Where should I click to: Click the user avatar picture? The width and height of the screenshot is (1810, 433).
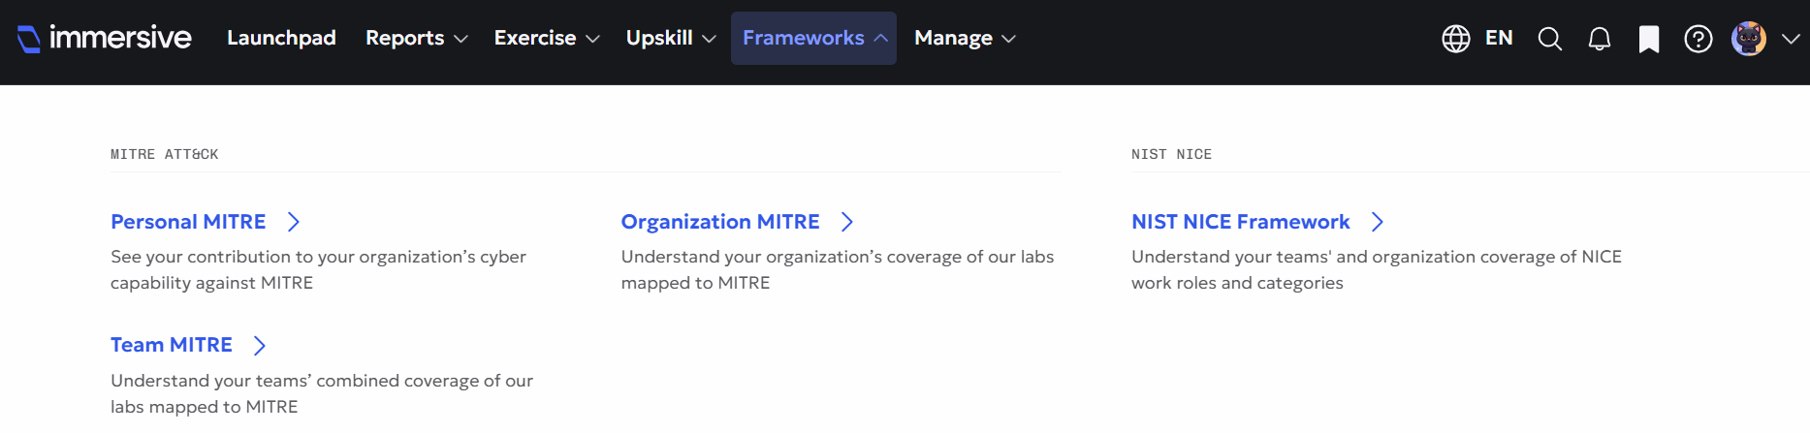(x=1749, y=39)
